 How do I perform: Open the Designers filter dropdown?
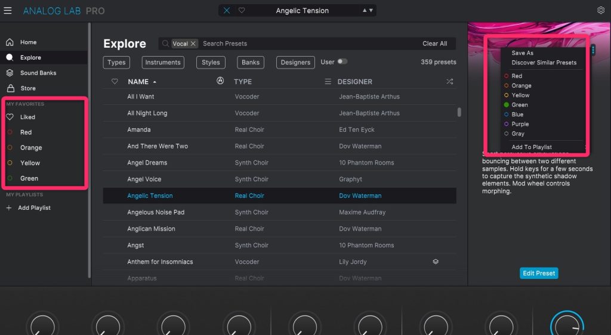(x=296, y=63)
